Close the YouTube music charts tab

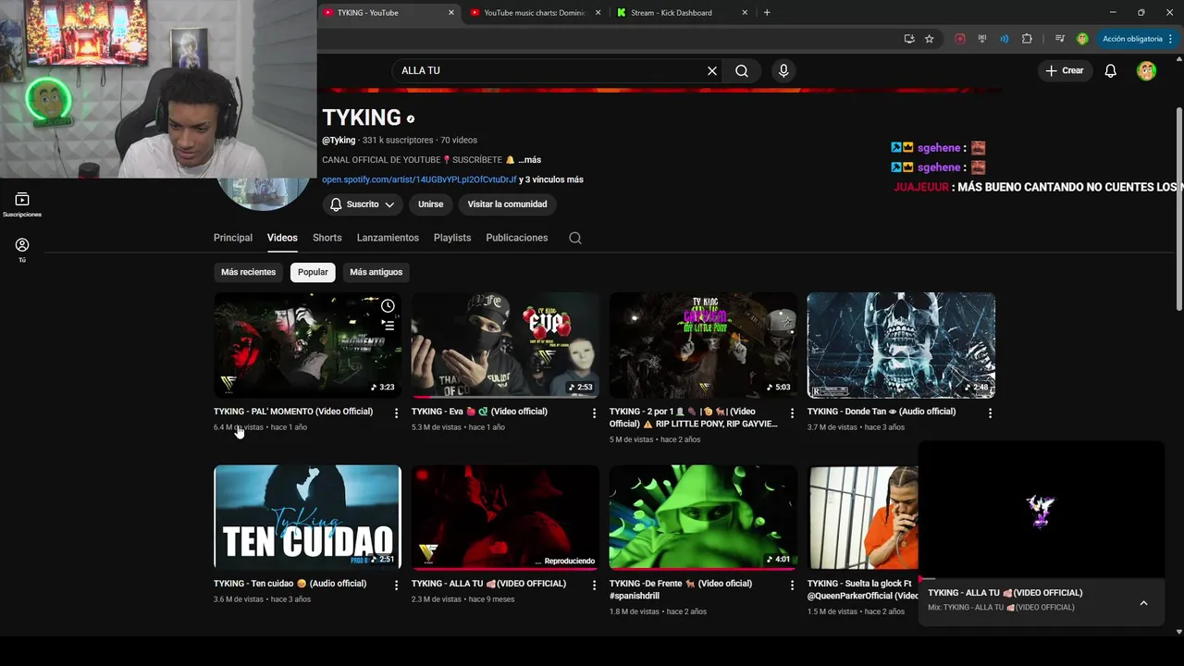point(598,13)
